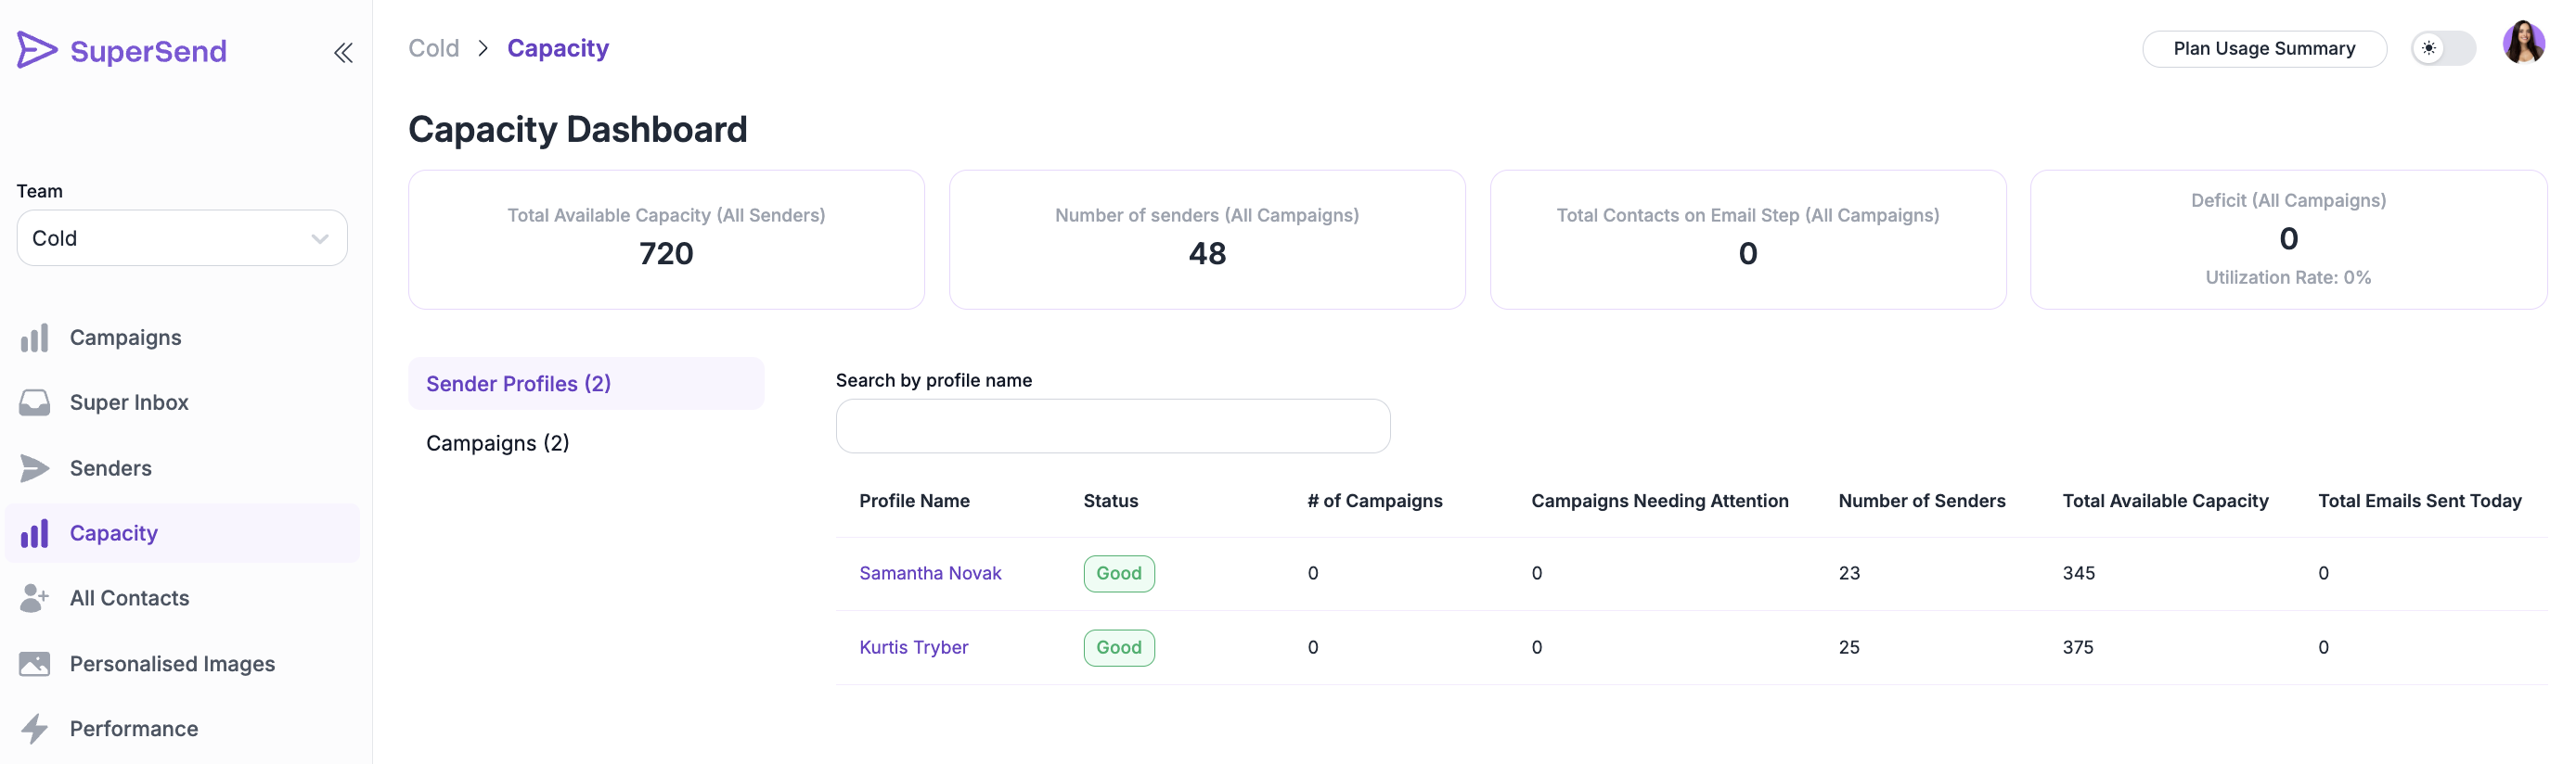Toggle the light/dark theme switch

coord(2441,48)
